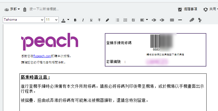The height and width of the screenshot is (111, 218).
Task: Attach a file with paperclip icon
Action: click(192, 20)
